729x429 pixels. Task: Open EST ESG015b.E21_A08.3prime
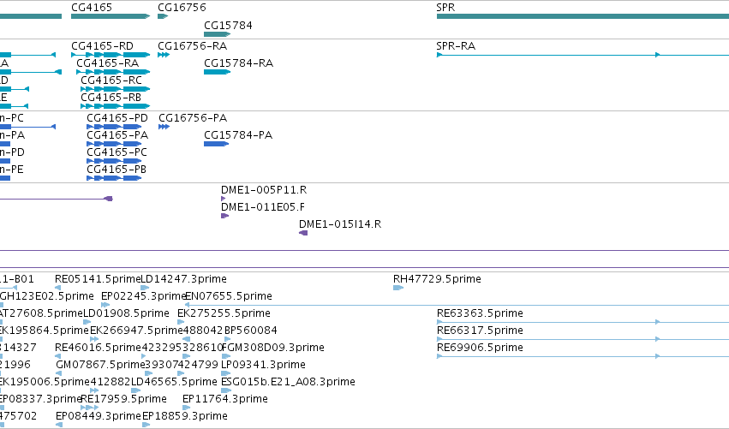click(x=288, y=383)
